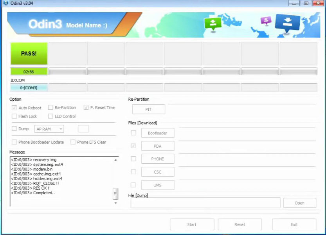Select the system.img.ext4 log line
Image resolution: width=326 pixels, height=235 pixels.
coord(37,164)
